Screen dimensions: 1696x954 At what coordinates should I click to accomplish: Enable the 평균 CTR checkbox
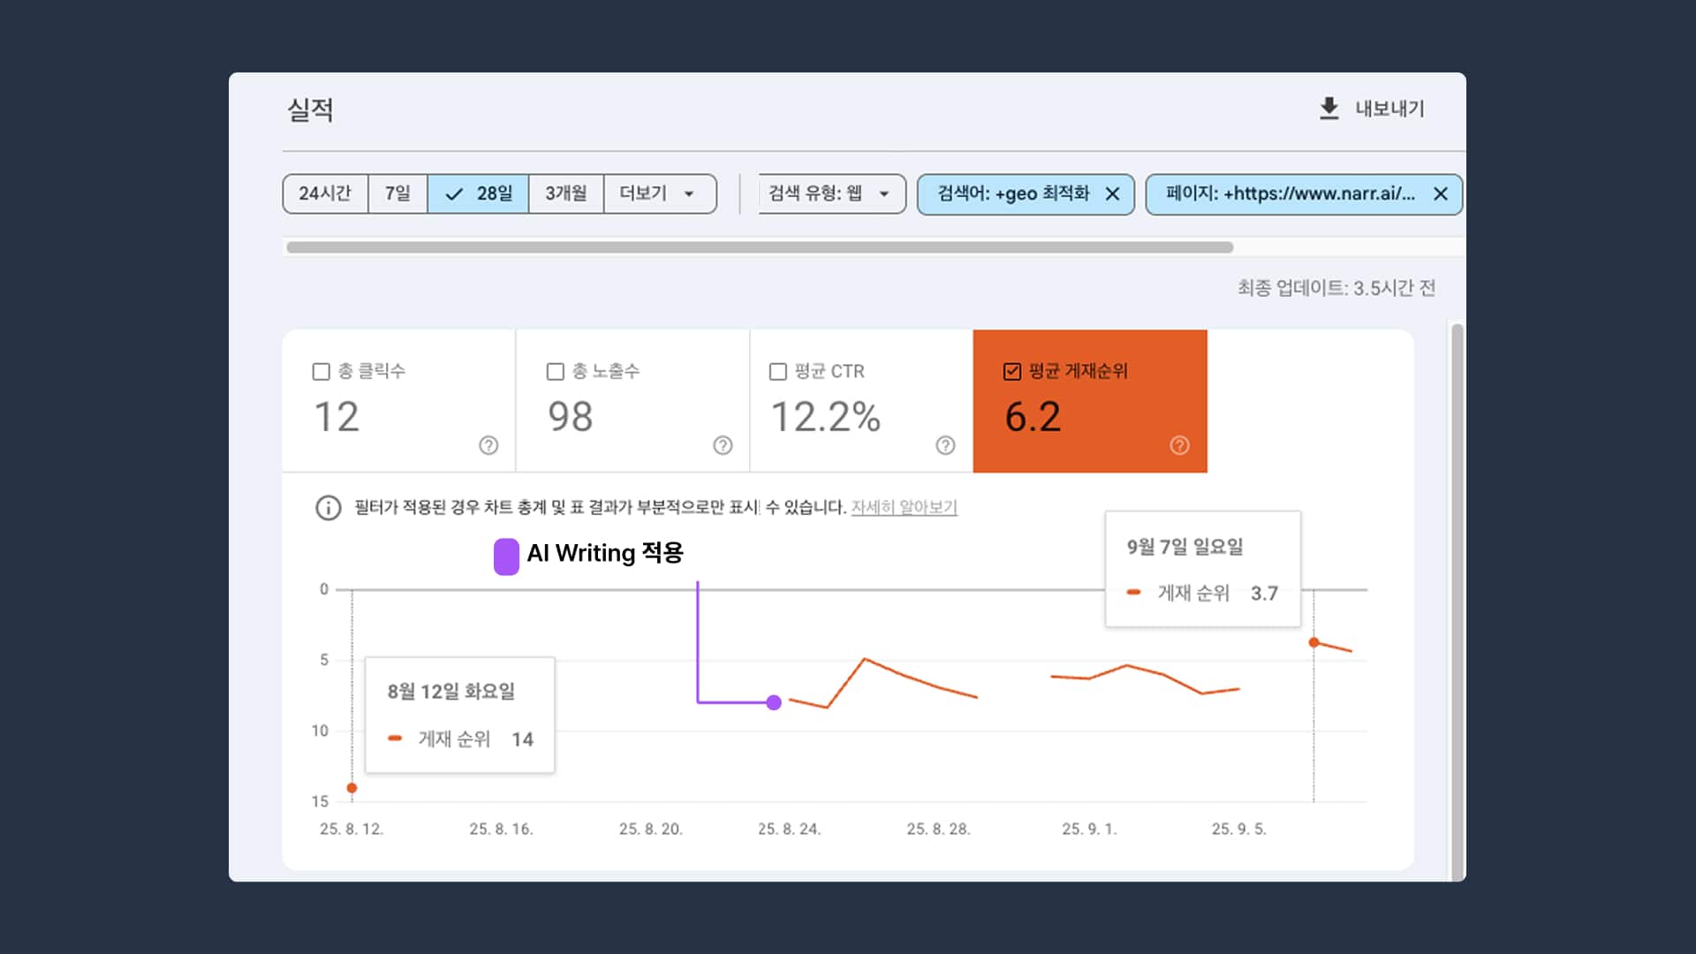tap(778, 372)
